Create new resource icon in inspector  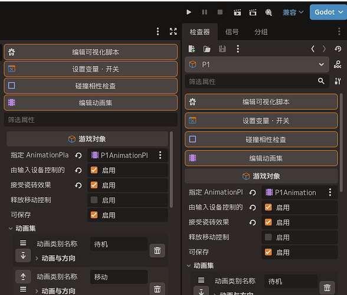click(192, 49)
